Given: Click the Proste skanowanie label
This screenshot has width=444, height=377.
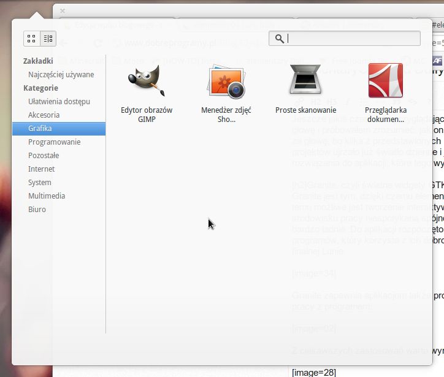Looking at the screenshot, I should pos(306,110).
